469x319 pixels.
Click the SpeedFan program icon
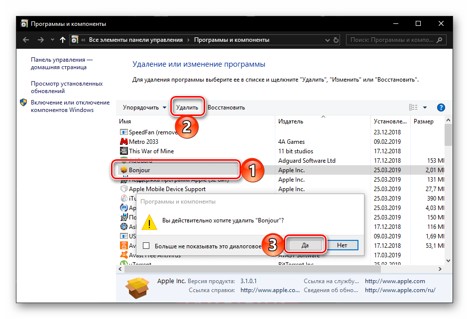pos(124,132)
